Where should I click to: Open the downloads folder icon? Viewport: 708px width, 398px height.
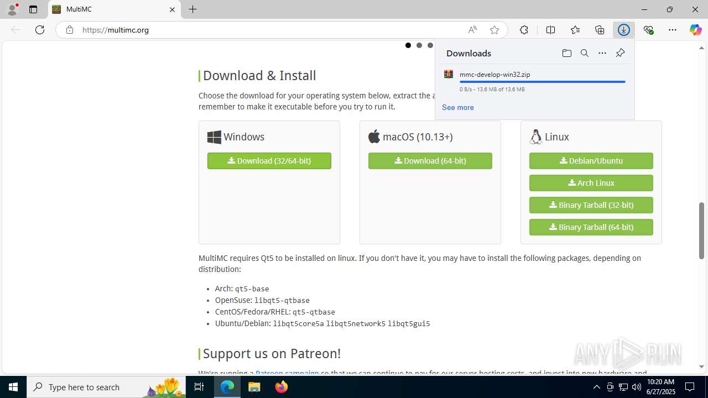point(566,53)
